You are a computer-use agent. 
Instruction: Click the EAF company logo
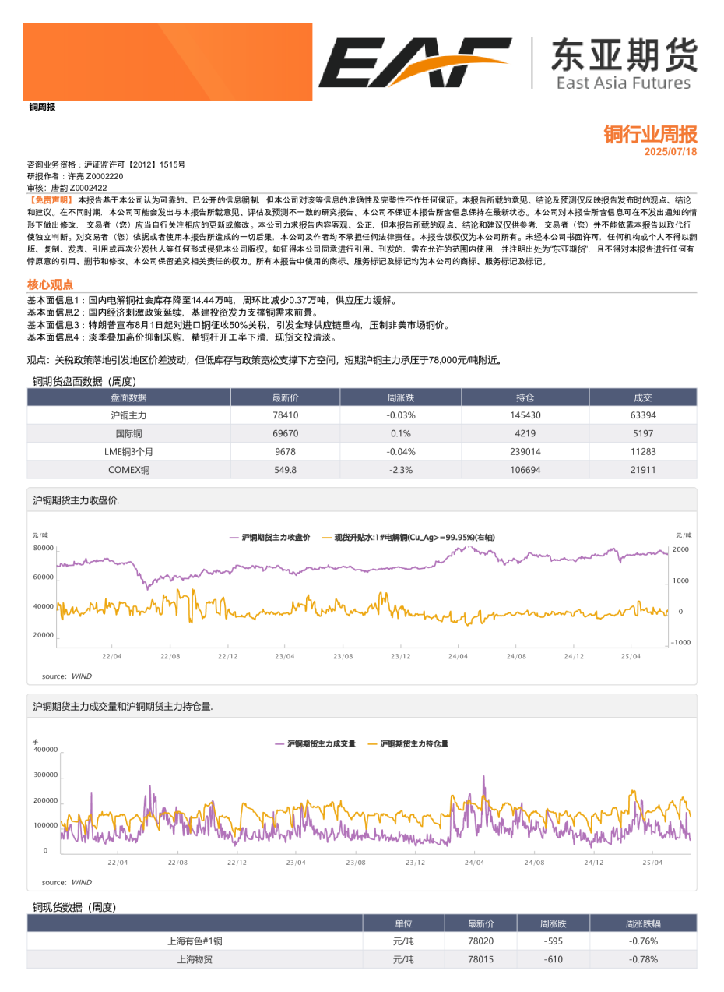420,57
